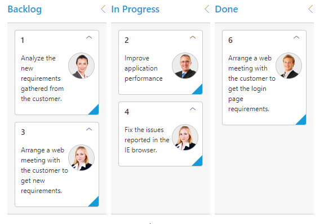Select the Backlog column header
324x224 pixels.
tap(25, 9)
